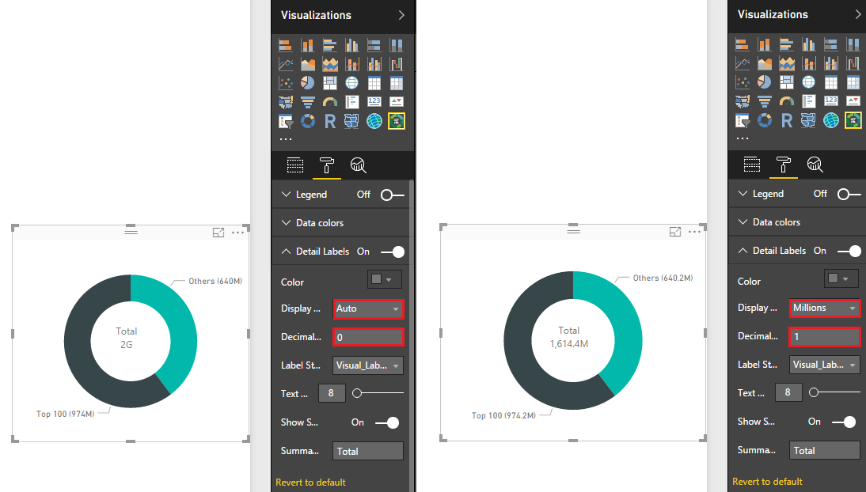Open focus mode on left donut visual

pyautogui.click(x=218, y=233)
